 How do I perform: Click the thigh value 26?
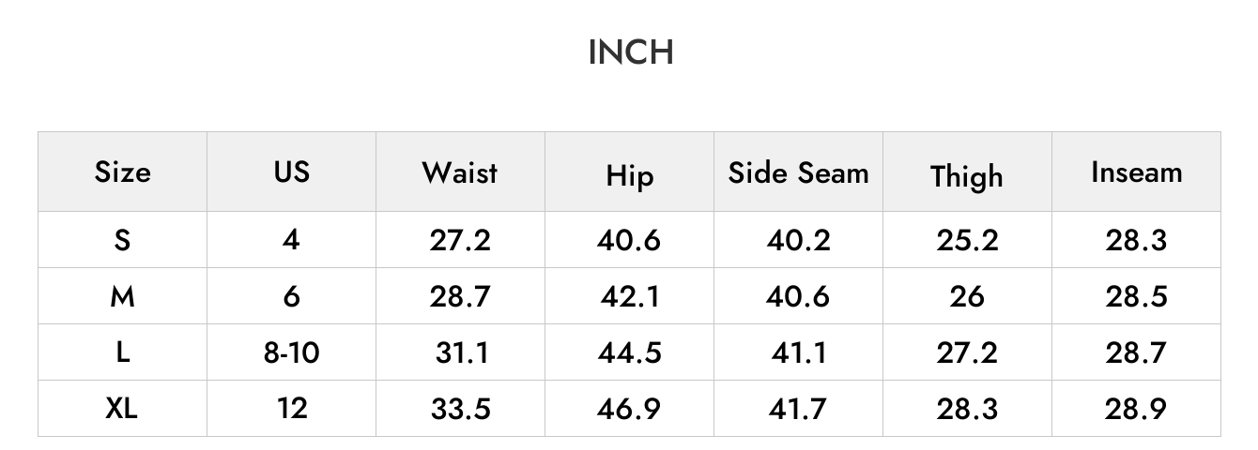[x=967, y=296]
